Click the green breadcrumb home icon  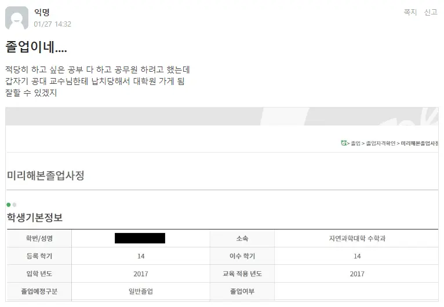point(344,143)
